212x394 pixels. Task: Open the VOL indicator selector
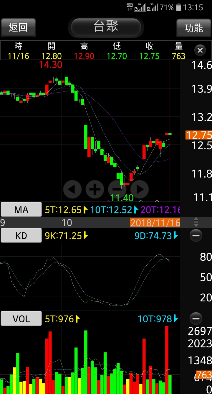(x=21, y=319)
